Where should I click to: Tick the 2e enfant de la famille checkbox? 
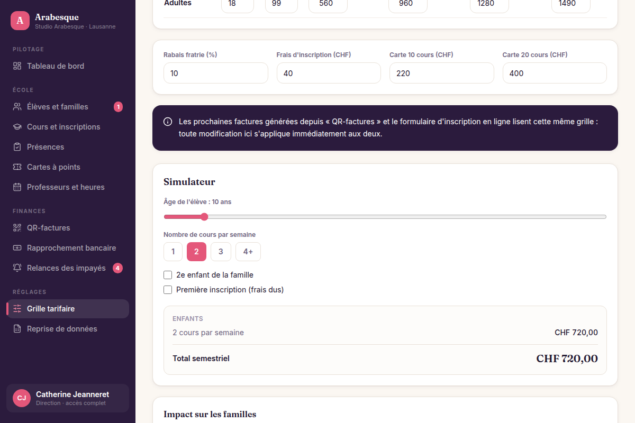168,275
